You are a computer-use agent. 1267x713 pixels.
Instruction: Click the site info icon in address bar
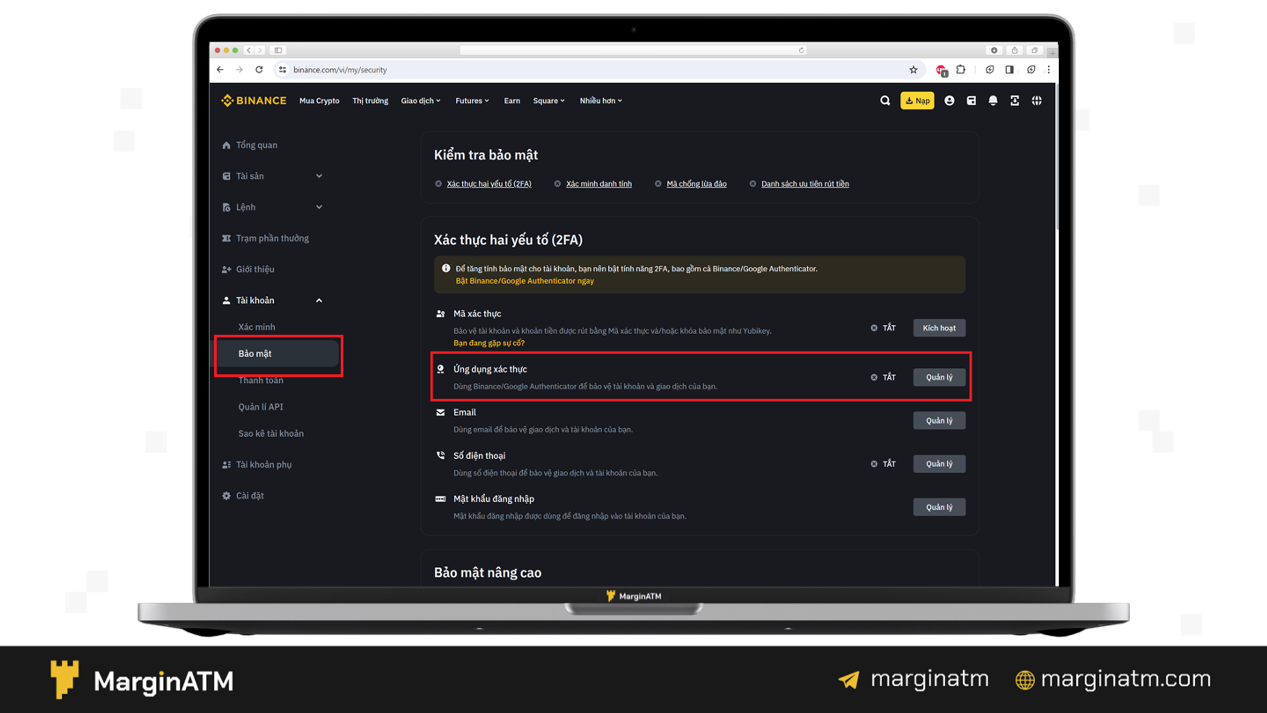[283, 70]
